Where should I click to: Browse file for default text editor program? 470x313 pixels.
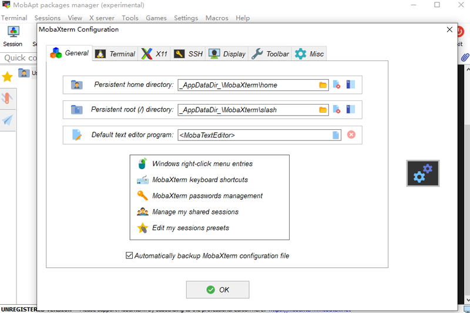pos(335,135)
